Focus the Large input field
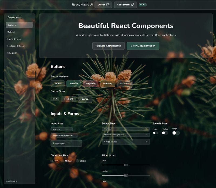This screenshot has height=188, width=216. click(x=66, y=143)
